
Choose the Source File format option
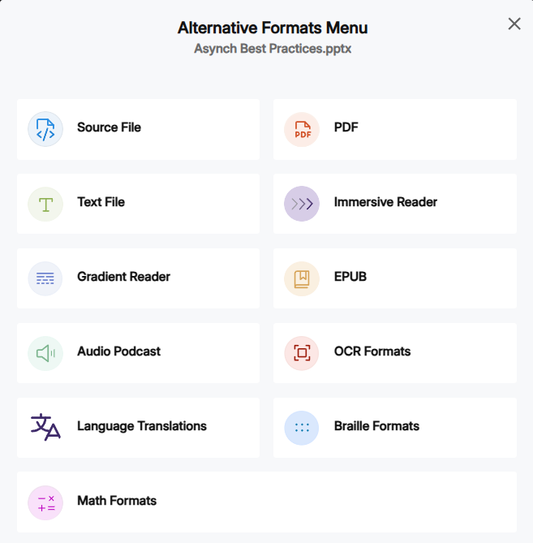109,127
